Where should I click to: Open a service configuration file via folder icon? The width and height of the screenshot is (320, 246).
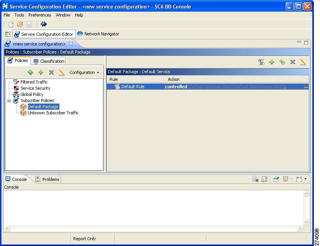click(x=20, y=24)
